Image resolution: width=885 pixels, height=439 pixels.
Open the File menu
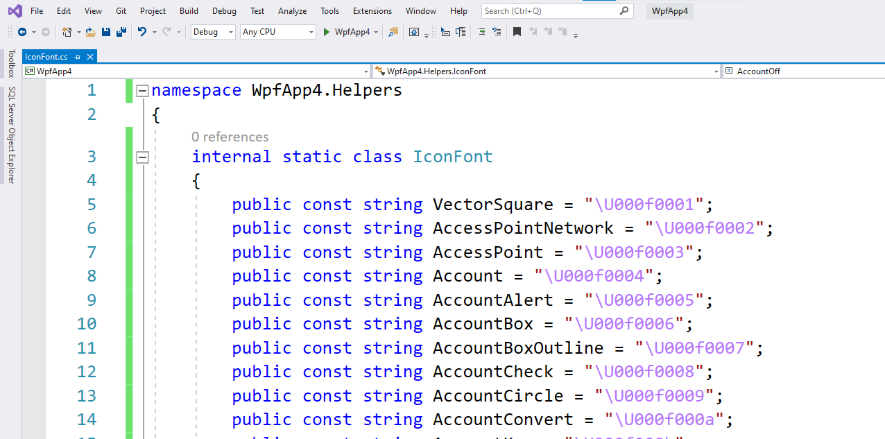pyautogui.click(x=37, y=11)
